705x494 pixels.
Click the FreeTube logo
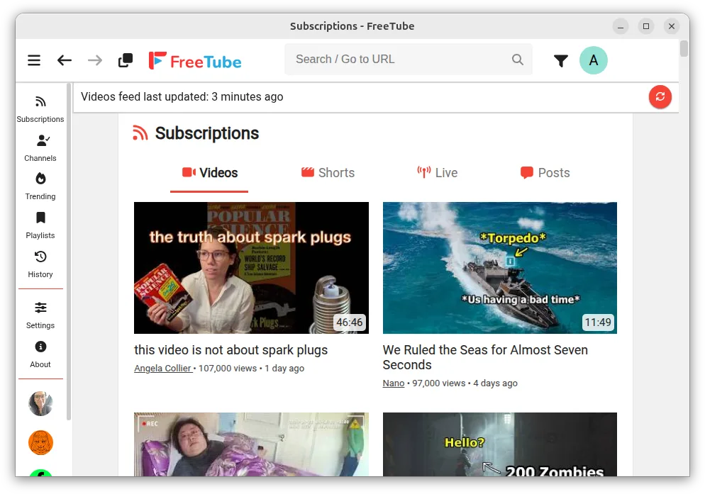point(195,61)
